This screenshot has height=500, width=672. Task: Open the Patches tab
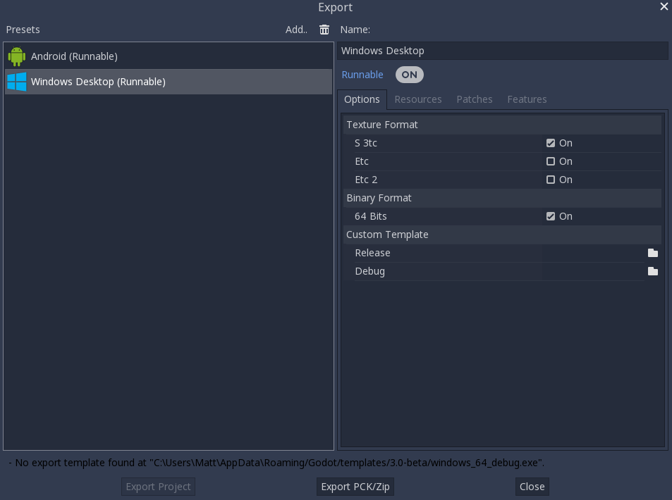tap(475, 99)
